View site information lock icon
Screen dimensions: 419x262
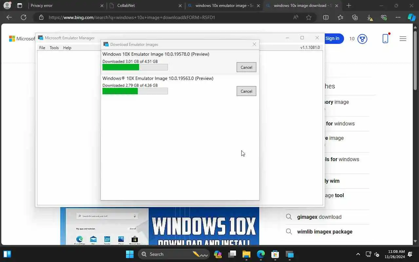(41, 17)
